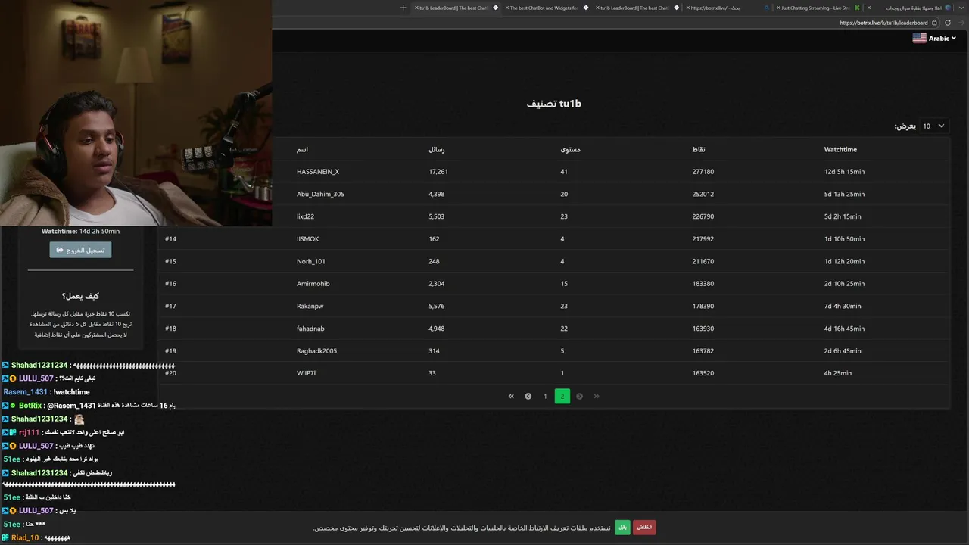969x545 pixels.
Task: Click the name Amirmohib in the leaderboard
Action: pyautogui.click(x=313, y=284)
